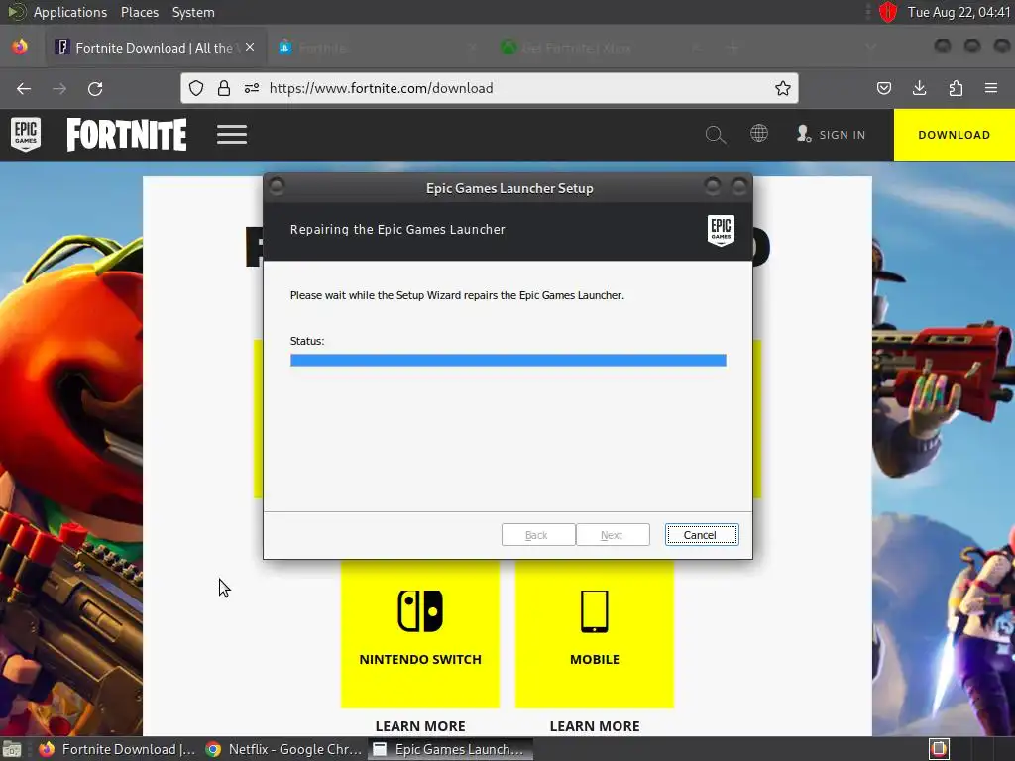This screenshot has height=761, width=1015.
Task: Close the Fortnite Download tab
Action: click(250, 48)
